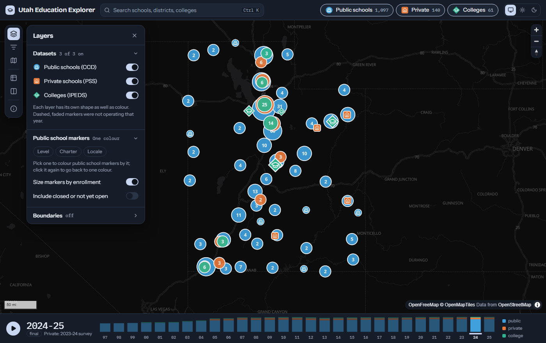
Task: Colour public markers by Level
Action: click(x=43, y=152)
